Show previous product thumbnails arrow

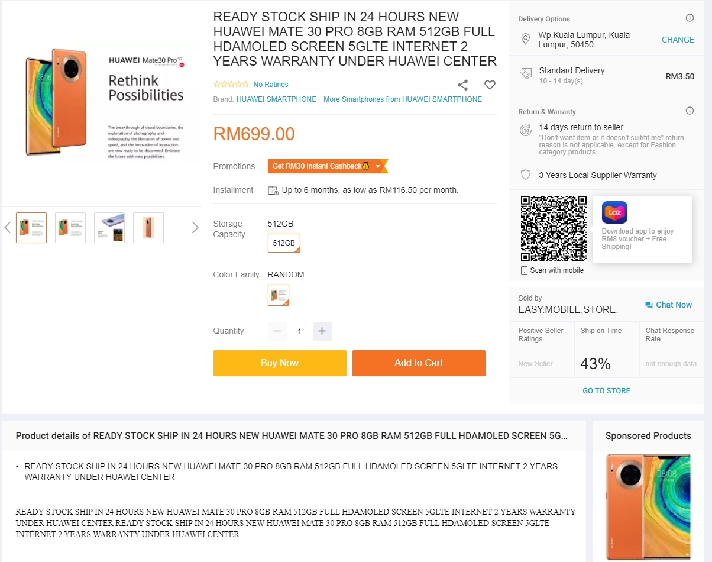pyautogui.click(x=8, y=228)
